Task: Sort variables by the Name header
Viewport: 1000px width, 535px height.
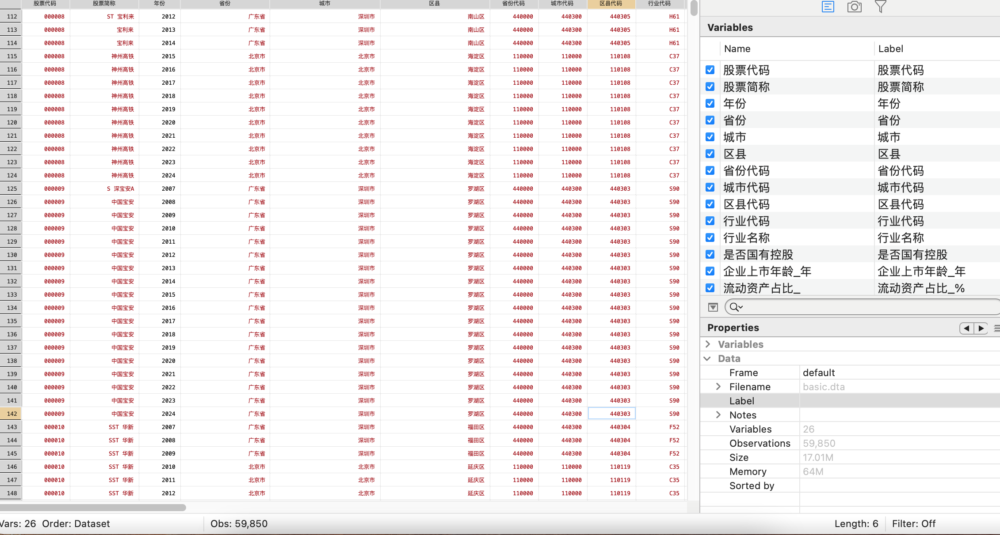Action: [x=737, y=49]
